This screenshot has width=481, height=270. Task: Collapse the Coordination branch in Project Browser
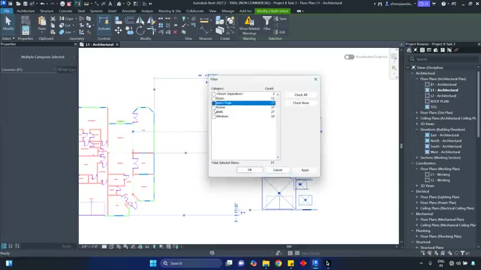click(x=413, y=163)
